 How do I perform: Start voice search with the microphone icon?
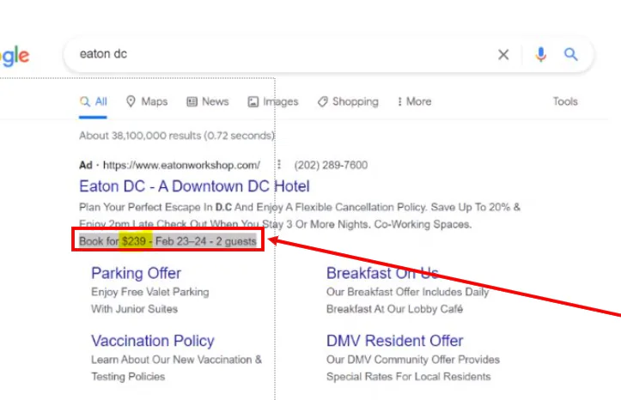[540, 54]
